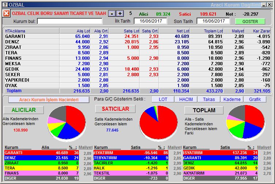Select the YAPIKREDI row in top table
Image resolution: width=275 pixels, height=184 pixels.
(x=137, y=80)
